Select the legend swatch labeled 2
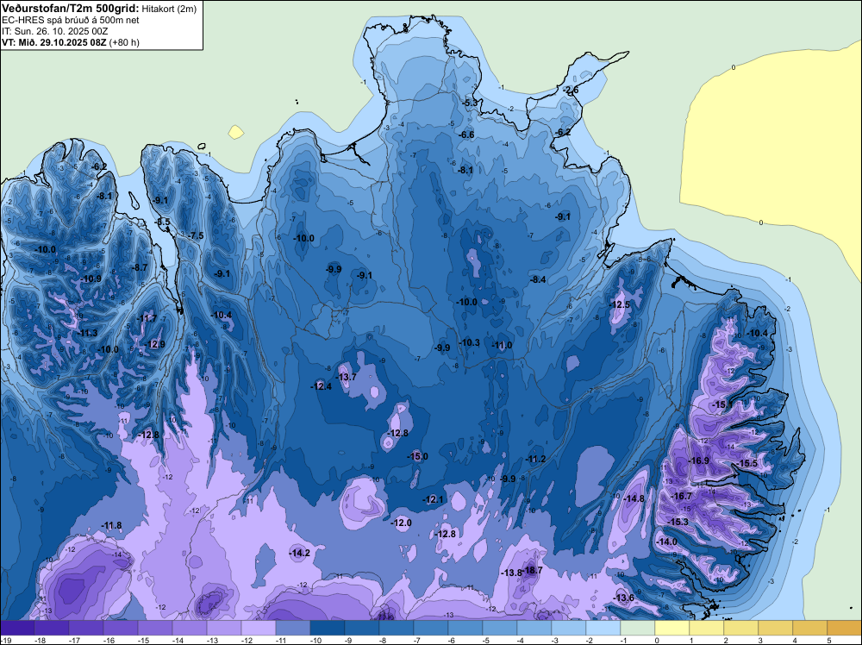 tap(741, 628)
